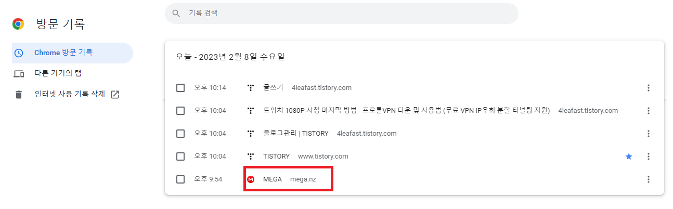This screenshot has height=209, width=673.
Task: Click the magnifier icon in search bar
Action: click(x=176, y=13)
